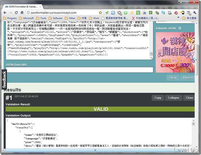The width and height of the screenshot is (201, 155).
Task: Open the 其他書籤 bookmarks folder
Action: [189, 18]
